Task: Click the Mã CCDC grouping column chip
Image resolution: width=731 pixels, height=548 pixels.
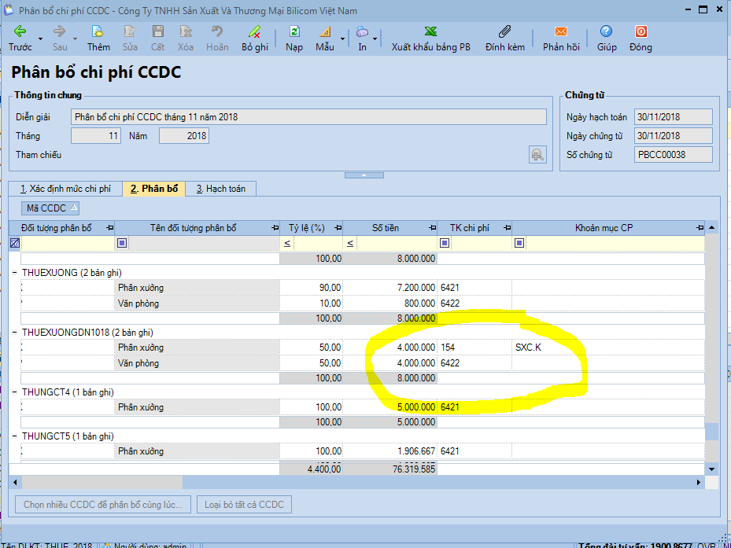Action: pyautogui.click(x=50, y=208)
